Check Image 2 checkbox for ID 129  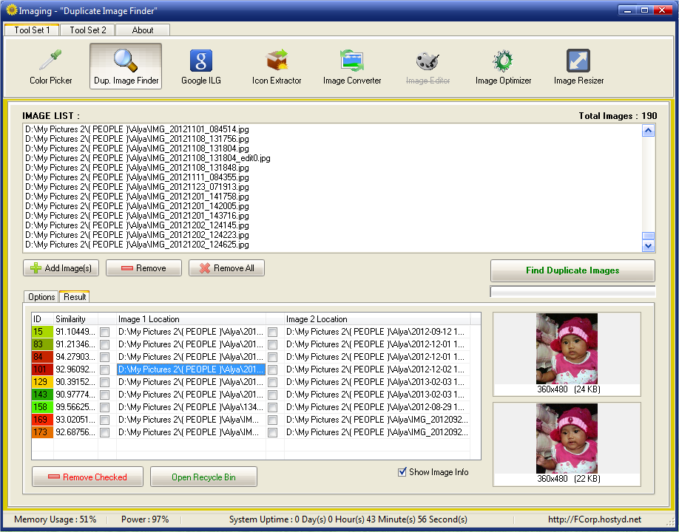pyautogui.click(x=272, y=382)
